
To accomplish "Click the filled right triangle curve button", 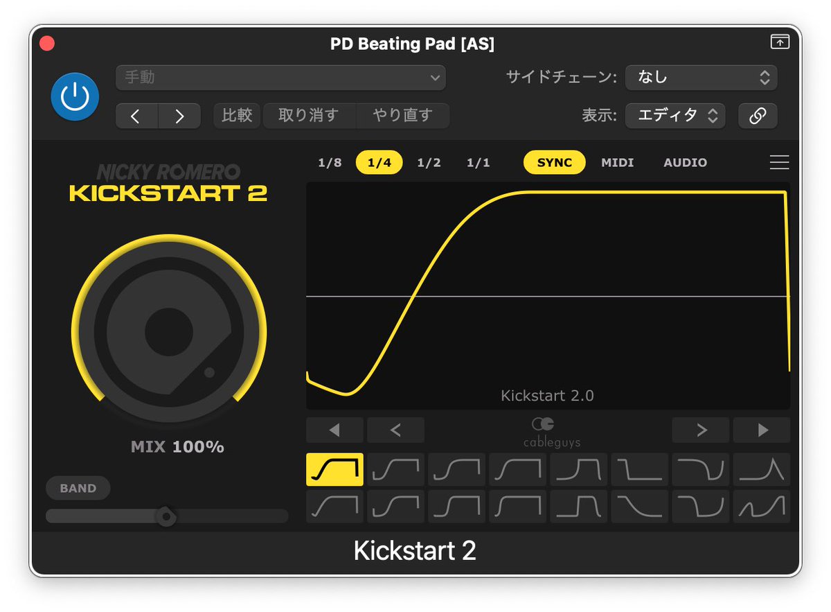I will pos(762,430).
